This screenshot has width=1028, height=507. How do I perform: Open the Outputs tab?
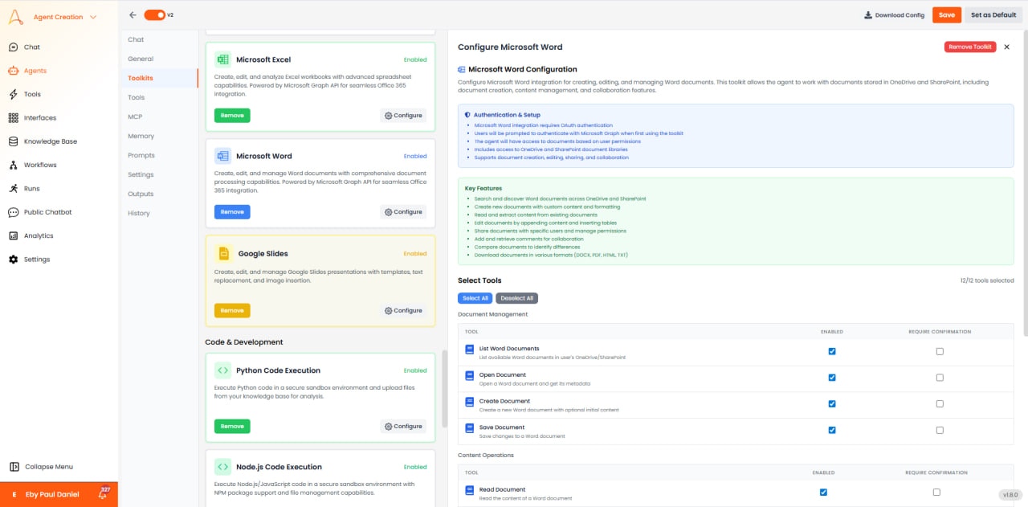tap(141, 194)
